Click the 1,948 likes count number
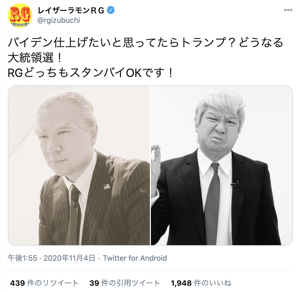Screen dimensions: 297x292 (x=181, y=283)
